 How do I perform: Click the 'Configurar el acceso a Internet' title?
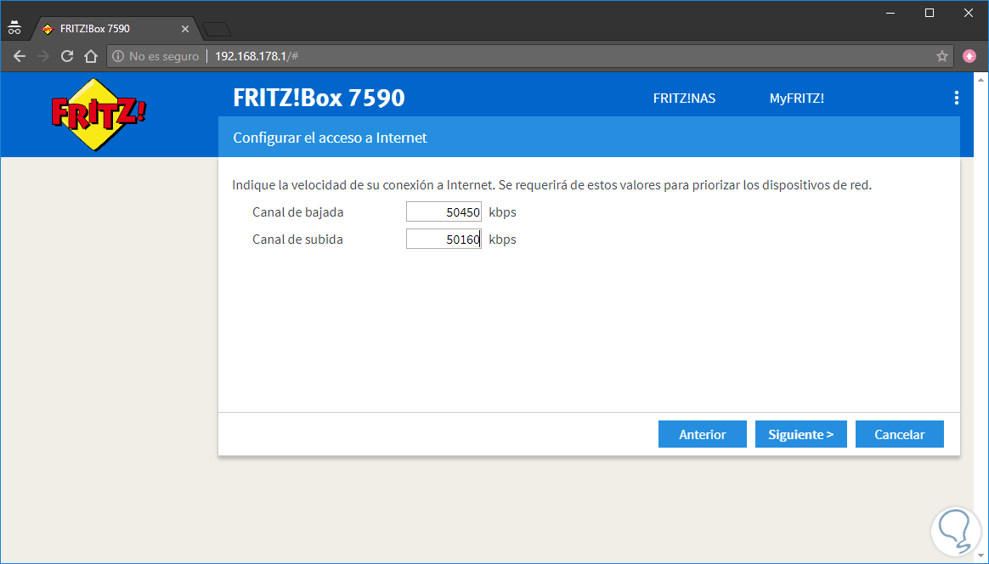pos(330,138)
